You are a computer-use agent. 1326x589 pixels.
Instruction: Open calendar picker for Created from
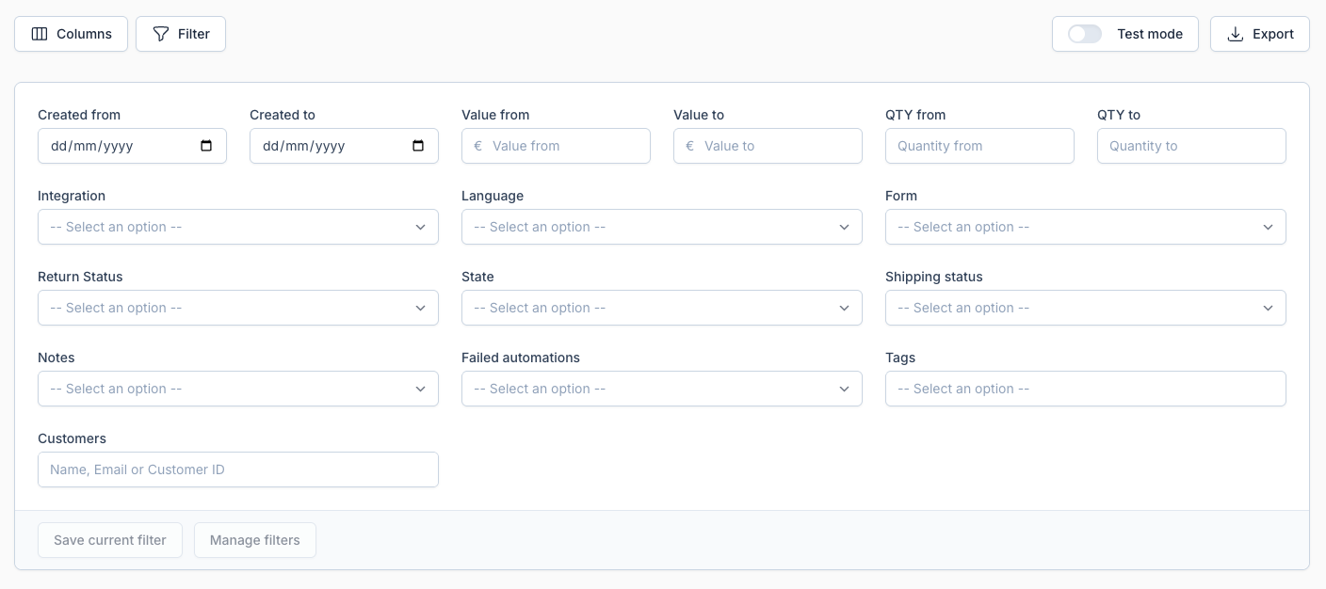[x=207, y=146]
